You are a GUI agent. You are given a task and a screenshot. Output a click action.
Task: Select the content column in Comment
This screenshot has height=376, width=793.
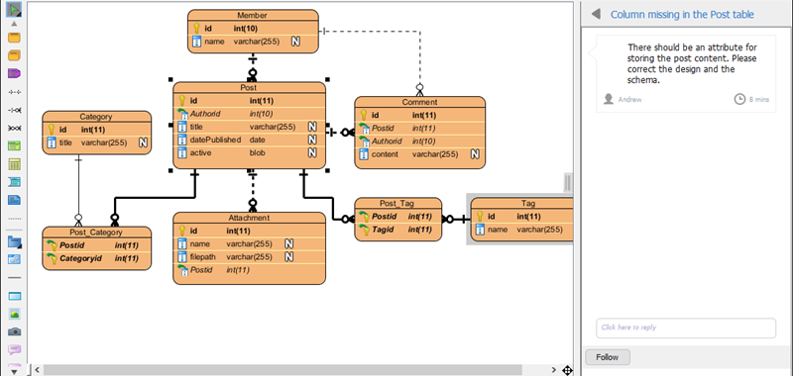419,154
